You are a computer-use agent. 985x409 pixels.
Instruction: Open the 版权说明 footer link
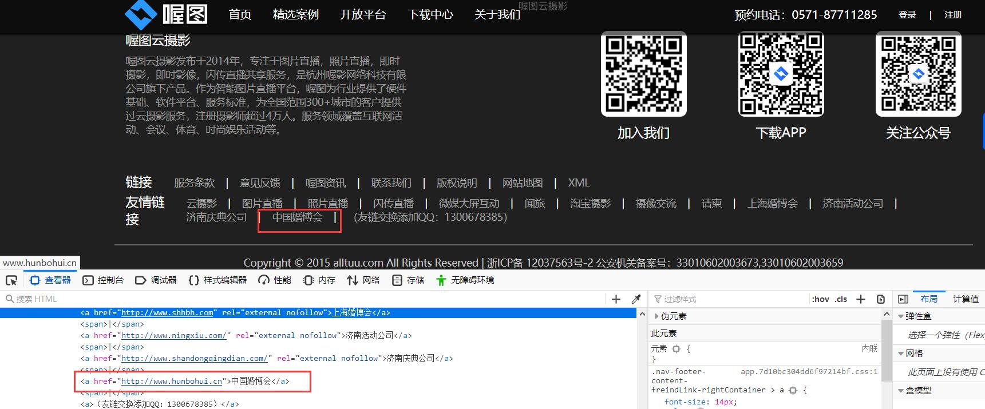(457, 183)
